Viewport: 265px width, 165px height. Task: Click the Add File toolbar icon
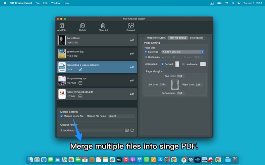point(62,26)
